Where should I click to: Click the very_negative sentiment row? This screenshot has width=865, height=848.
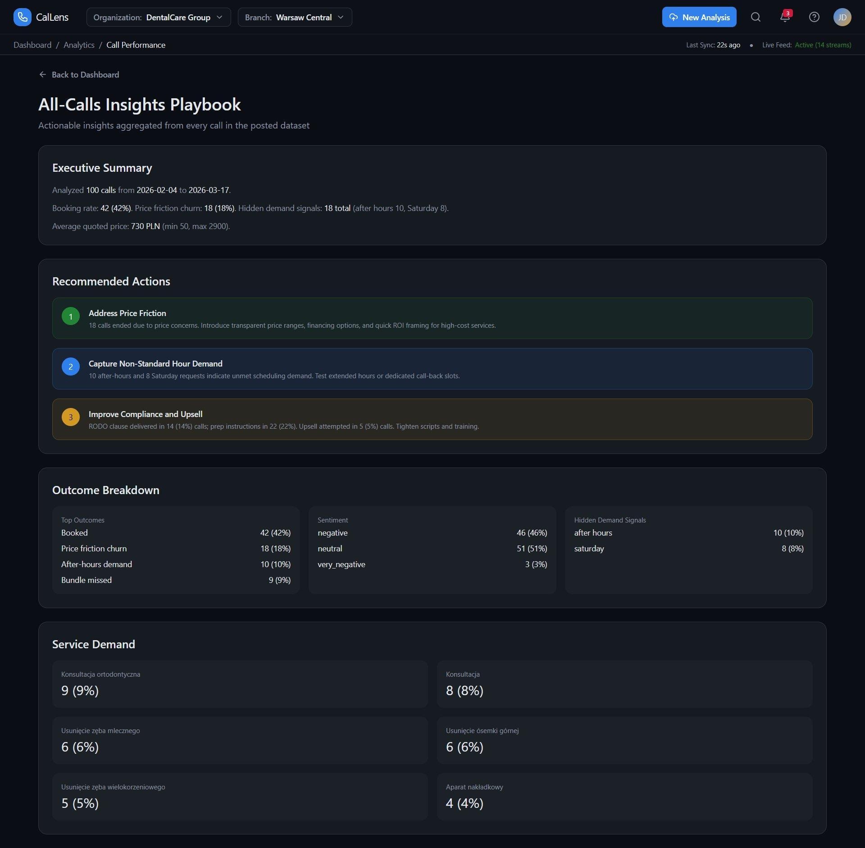point(432,564)
